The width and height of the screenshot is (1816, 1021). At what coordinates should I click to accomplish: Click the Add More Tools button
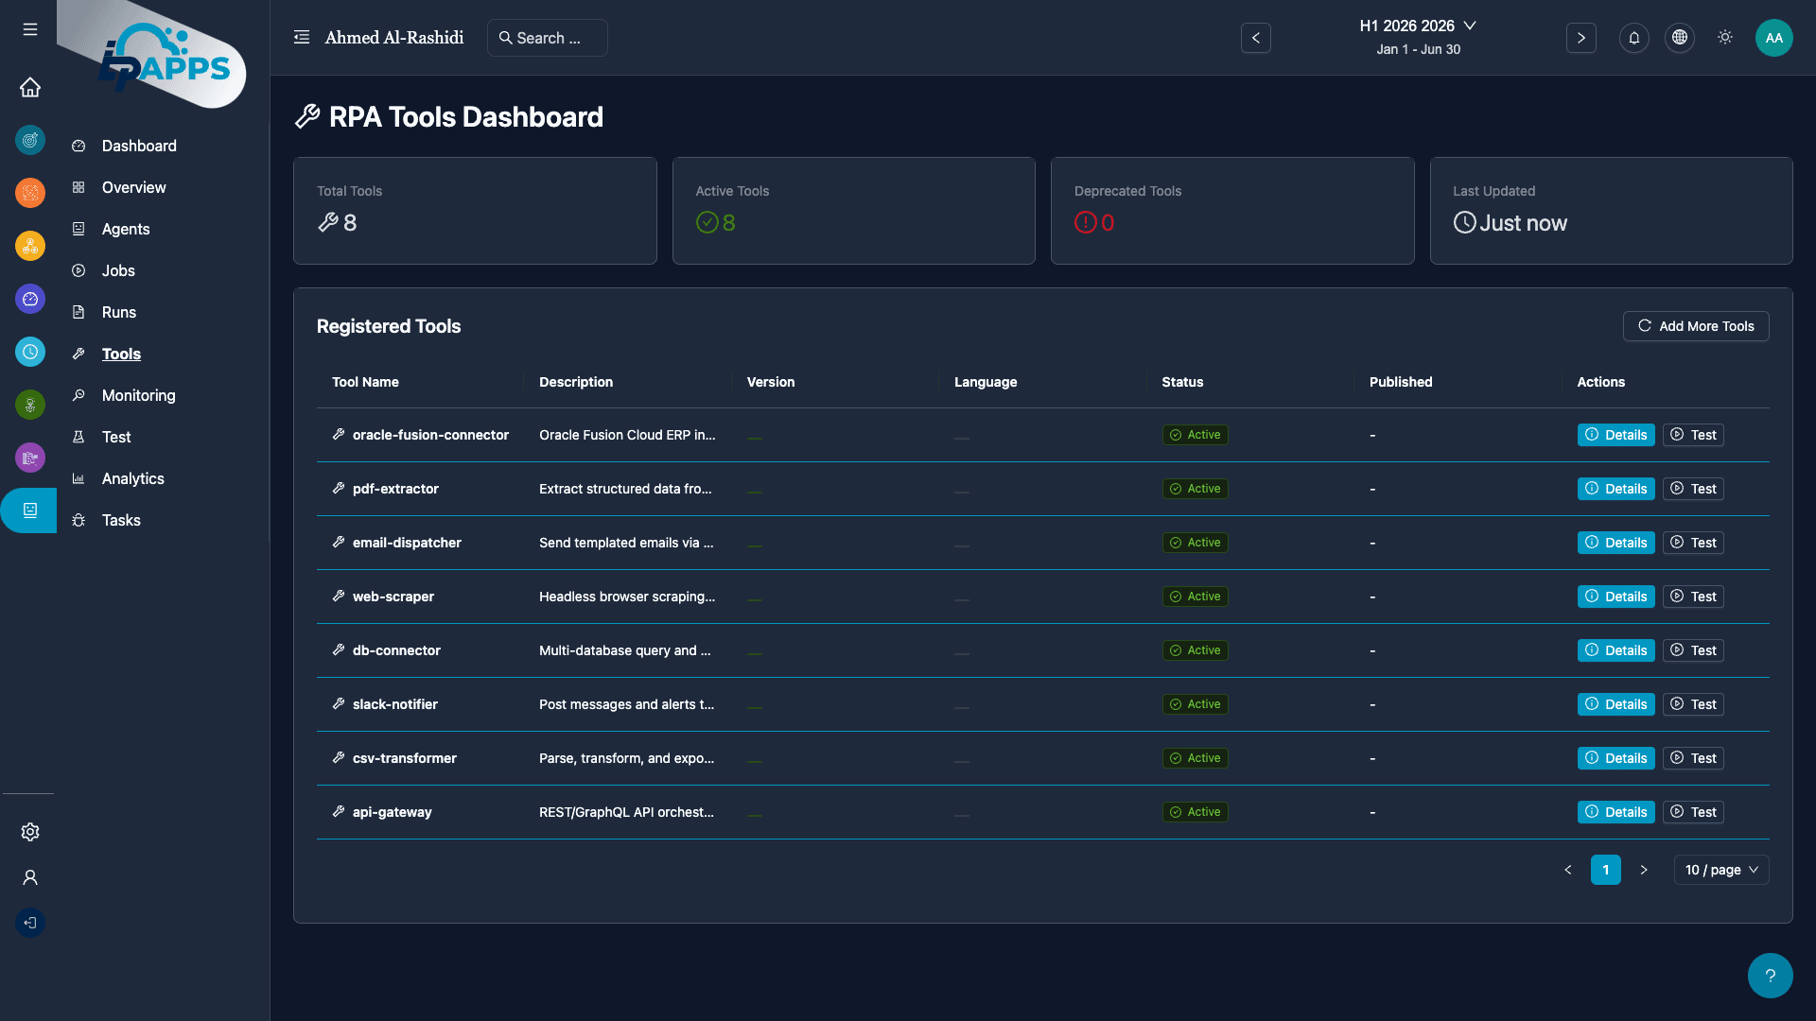[1695, 326]
